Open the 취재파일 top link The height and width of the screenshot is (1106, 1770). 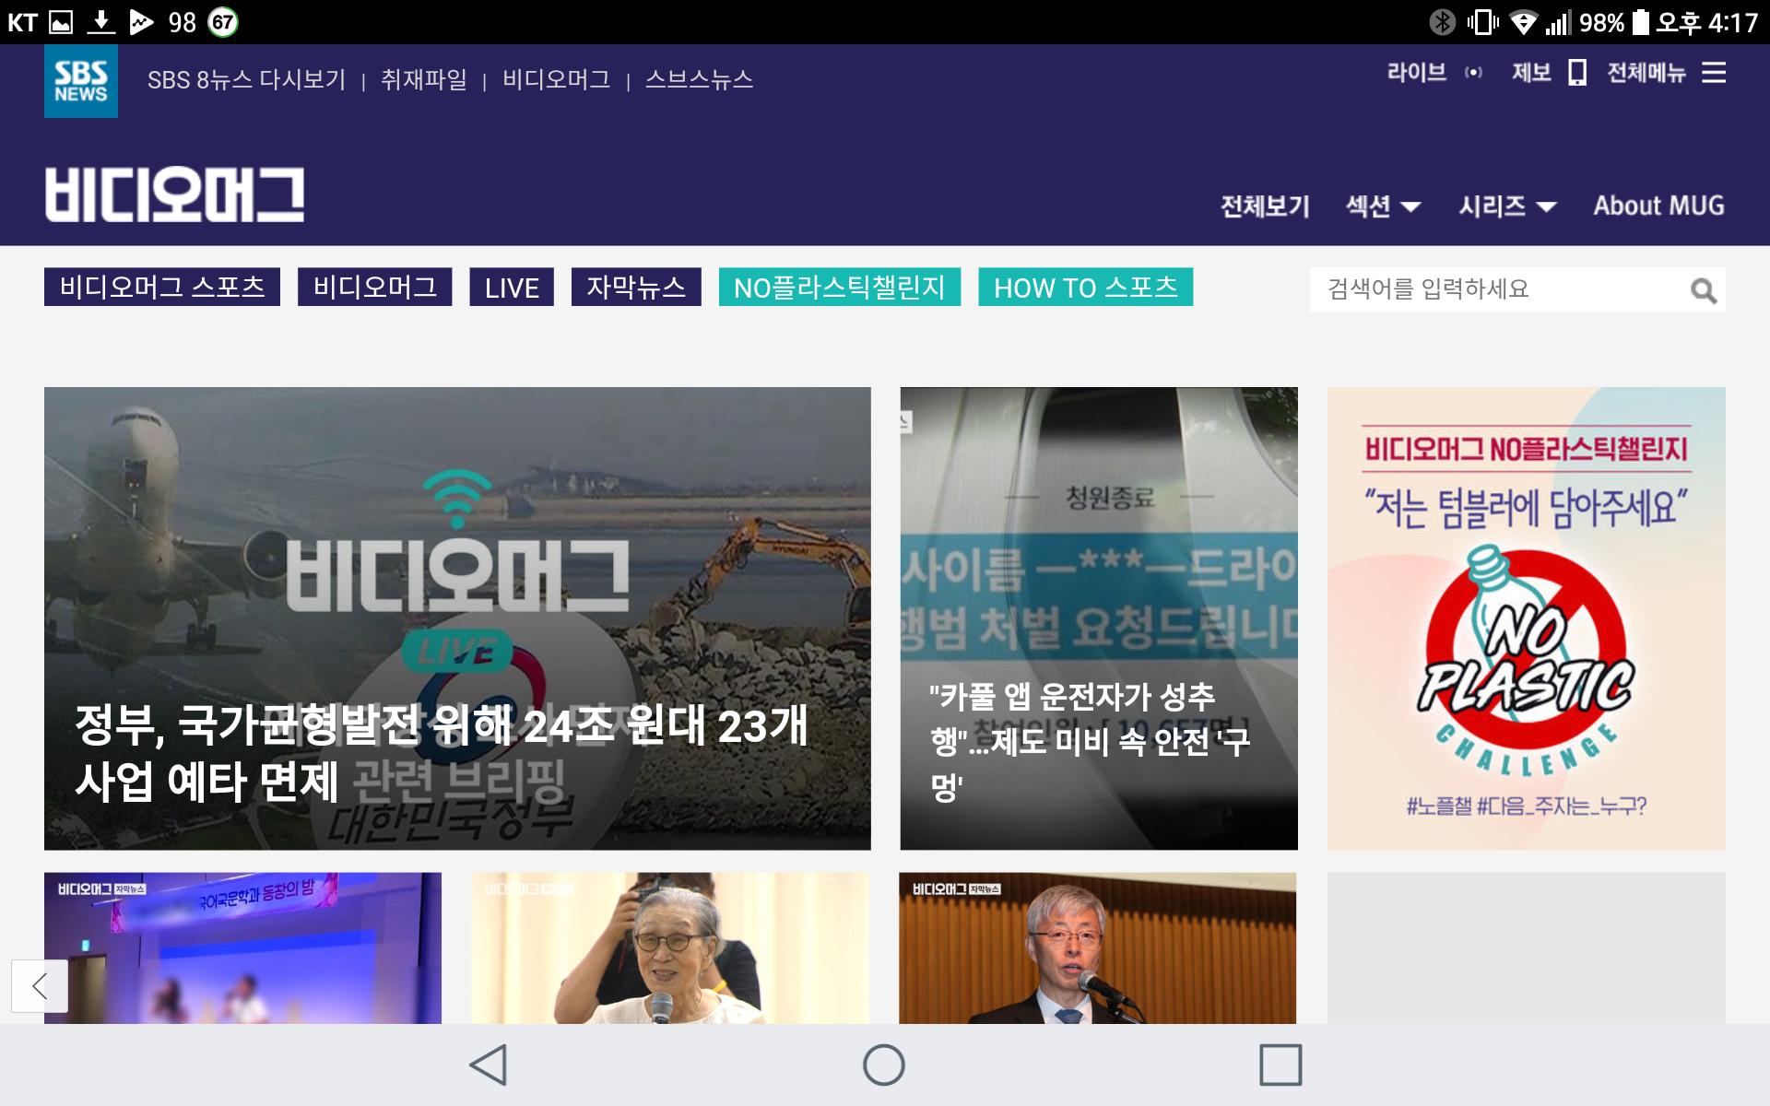point(424,80)
